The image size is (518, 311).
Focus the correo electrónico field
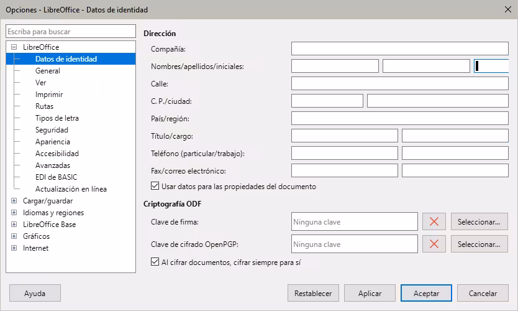click(455, 170)
